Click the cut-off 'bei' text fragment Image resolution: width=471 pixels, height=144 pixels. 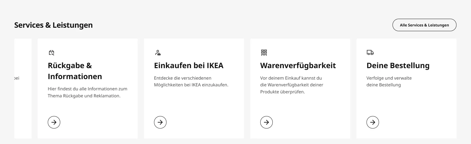click(x=17, y=78)
